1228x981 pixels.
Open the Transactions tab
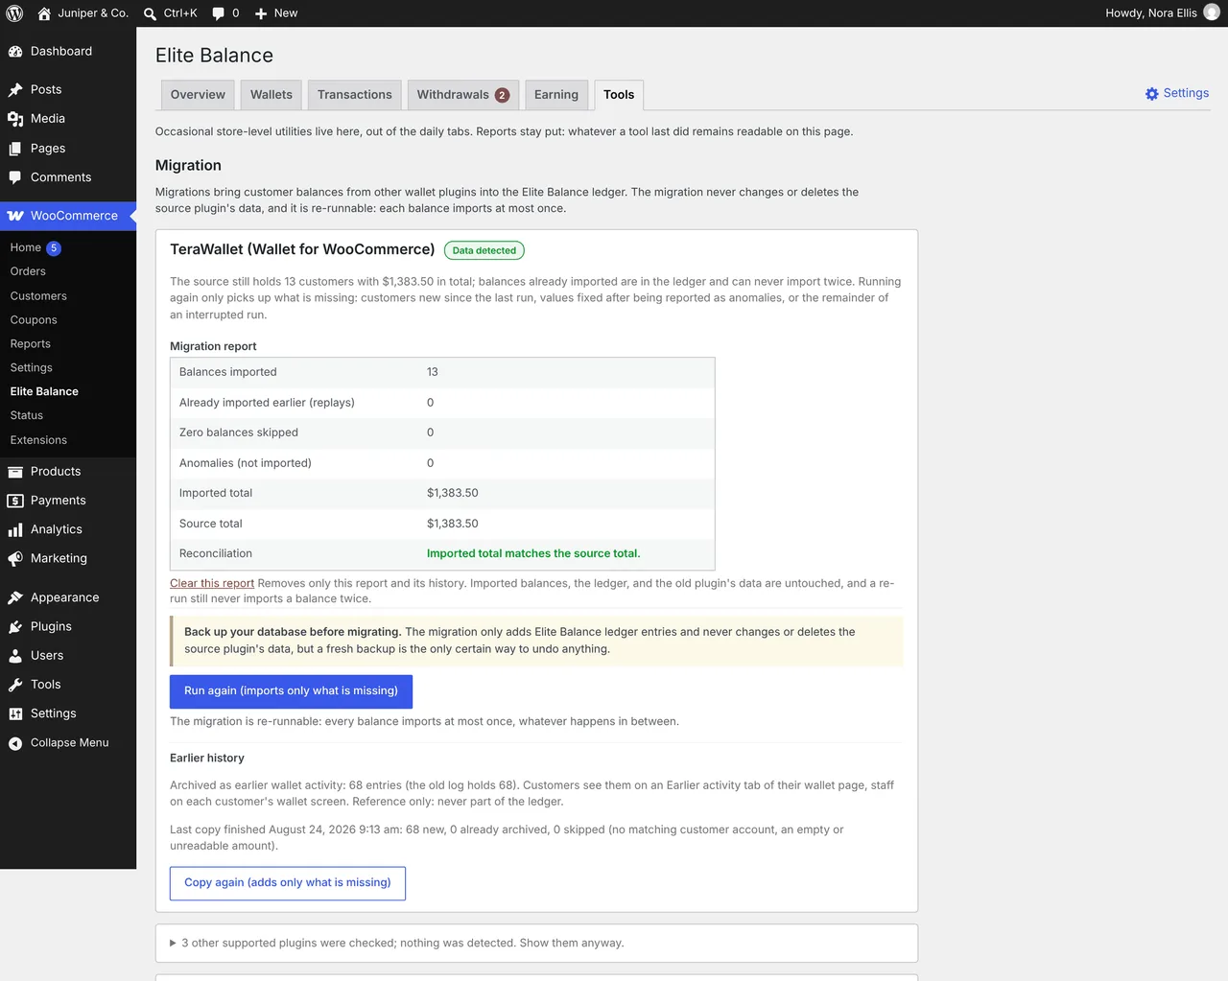[355, 95]
